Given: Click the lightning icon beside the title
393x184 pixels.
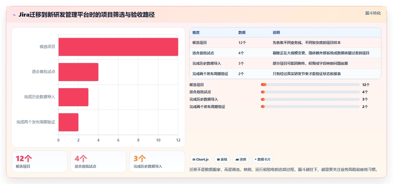Looking at the screenshot, I should point(14,15).
